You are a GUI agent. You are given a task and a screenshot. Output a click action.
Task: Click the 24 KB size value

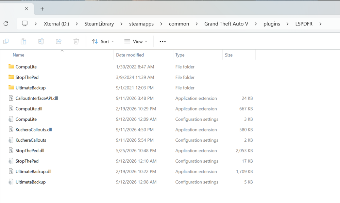click(247, 98)
